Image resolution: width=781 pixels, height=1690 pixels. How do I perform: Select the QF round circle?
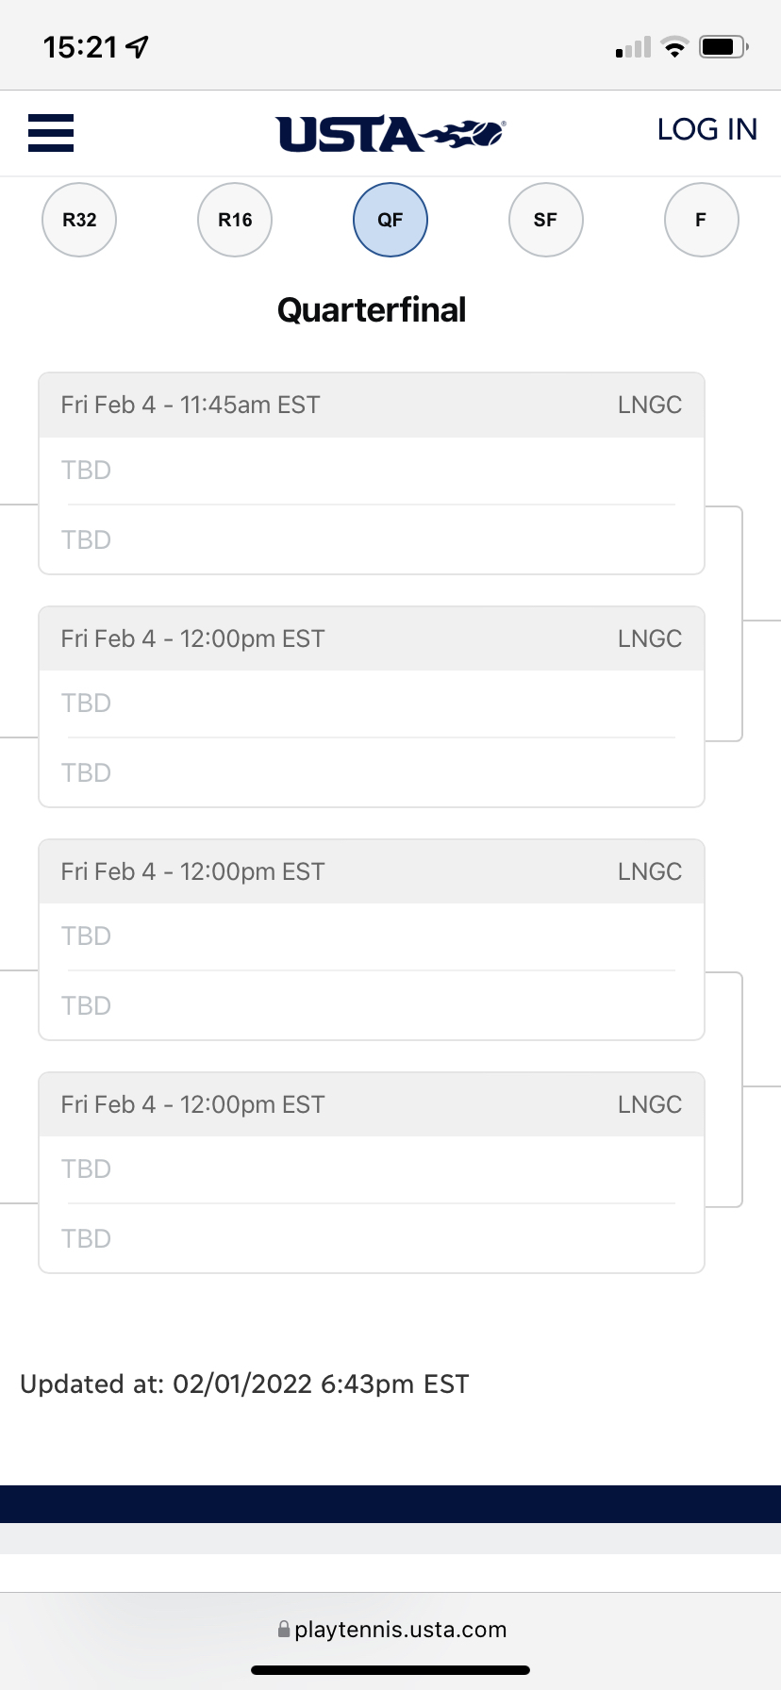(x=390, y=220)
